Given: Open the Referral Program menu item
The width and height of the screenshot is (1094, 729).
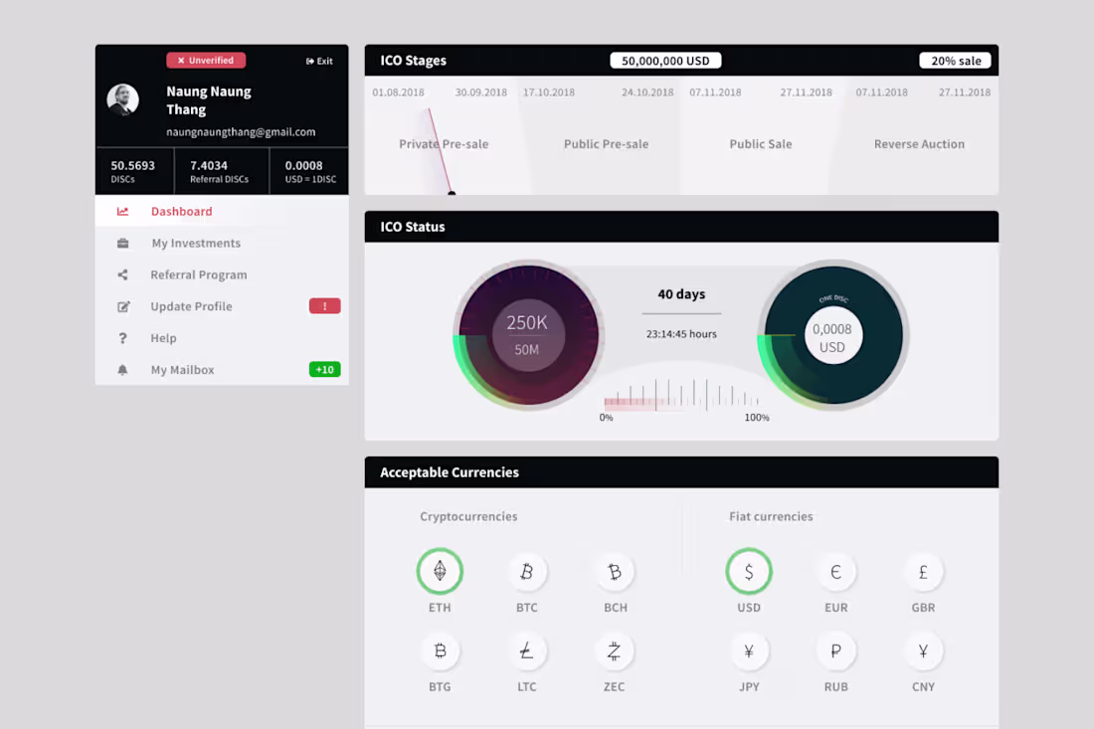Looking at the screenshot, I should pyautogui.click(x=222, y=274).
